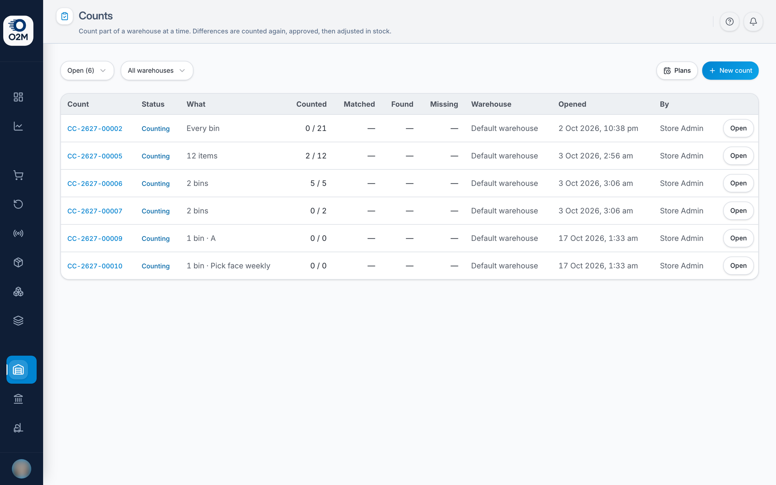This screenshot has height=485, width=776.
Task: Open count CC-2627-00005 link
Action: [x=95, y=156]
